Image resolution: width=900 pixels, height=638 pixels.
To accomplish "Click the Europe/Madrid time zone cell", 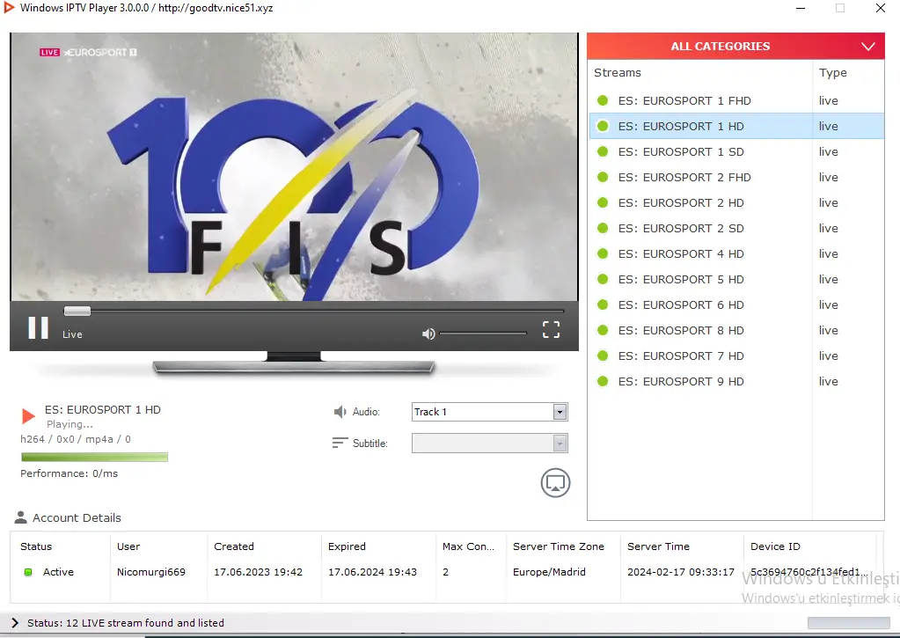I will pyautogui.click(x=549, y=572).
